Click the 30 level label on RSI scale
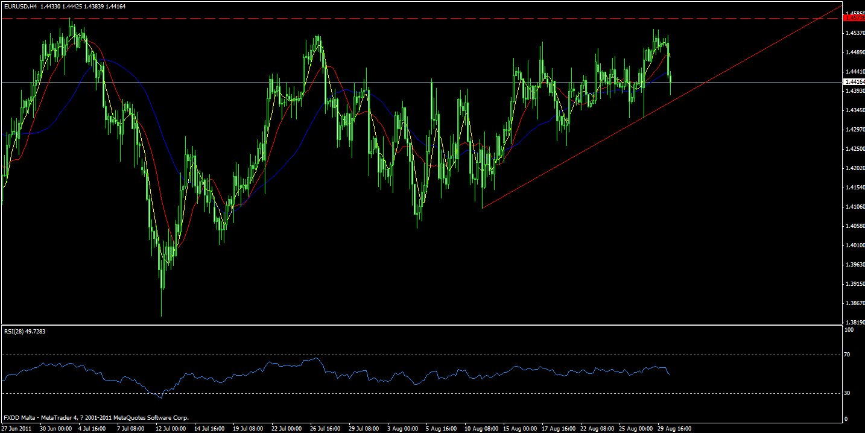Screen dimensions: 865x433 [x=847, y=393]
